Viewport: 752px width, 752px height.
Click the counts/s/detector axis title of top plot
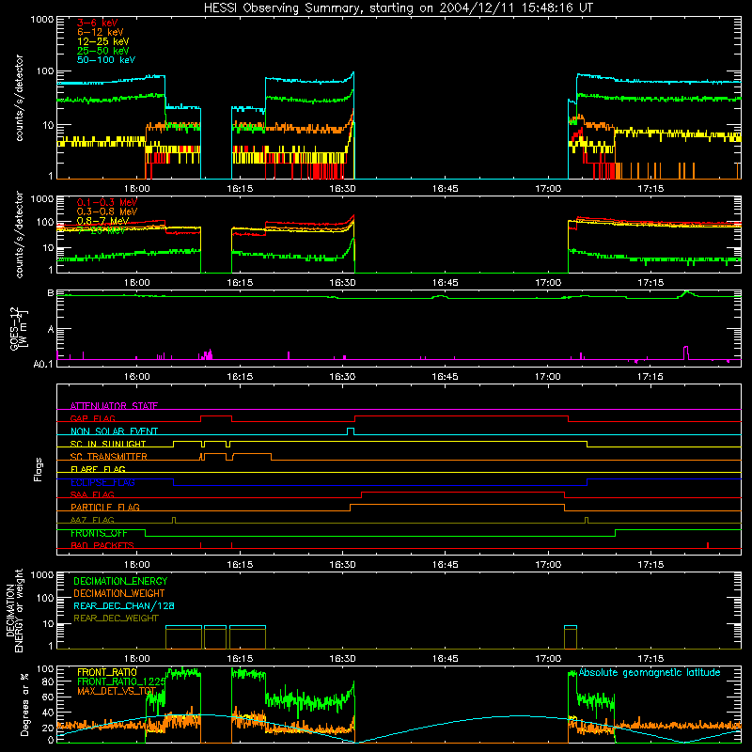pyautogui.click(x=19, y=98)
